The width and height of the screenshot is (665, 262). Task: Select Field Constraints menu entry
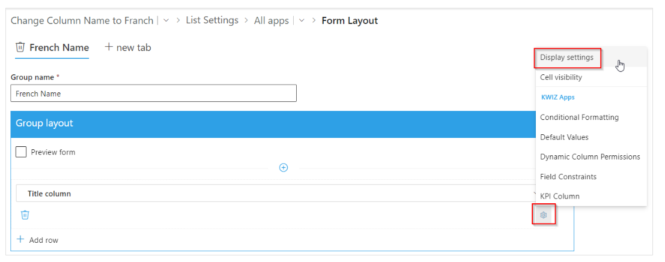568,176
